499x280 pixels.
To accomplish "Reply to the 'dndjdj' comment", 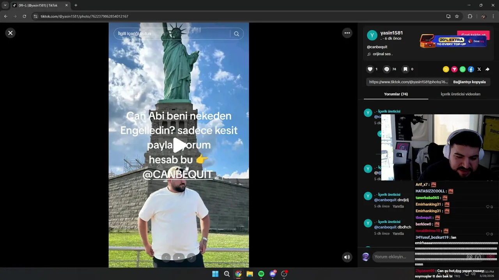I will (x=398, y=206).
